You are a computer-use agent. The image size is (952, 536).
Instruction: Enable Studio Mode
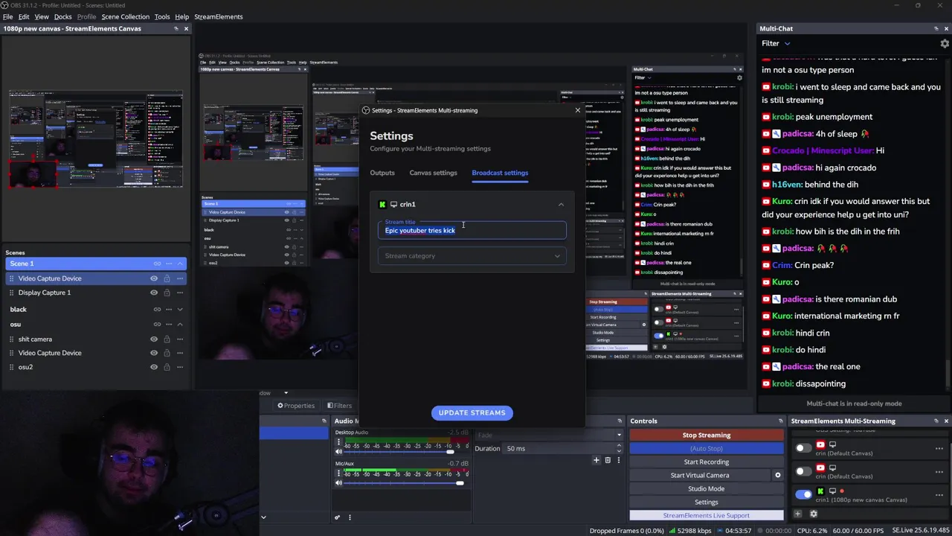coord(706,488)
